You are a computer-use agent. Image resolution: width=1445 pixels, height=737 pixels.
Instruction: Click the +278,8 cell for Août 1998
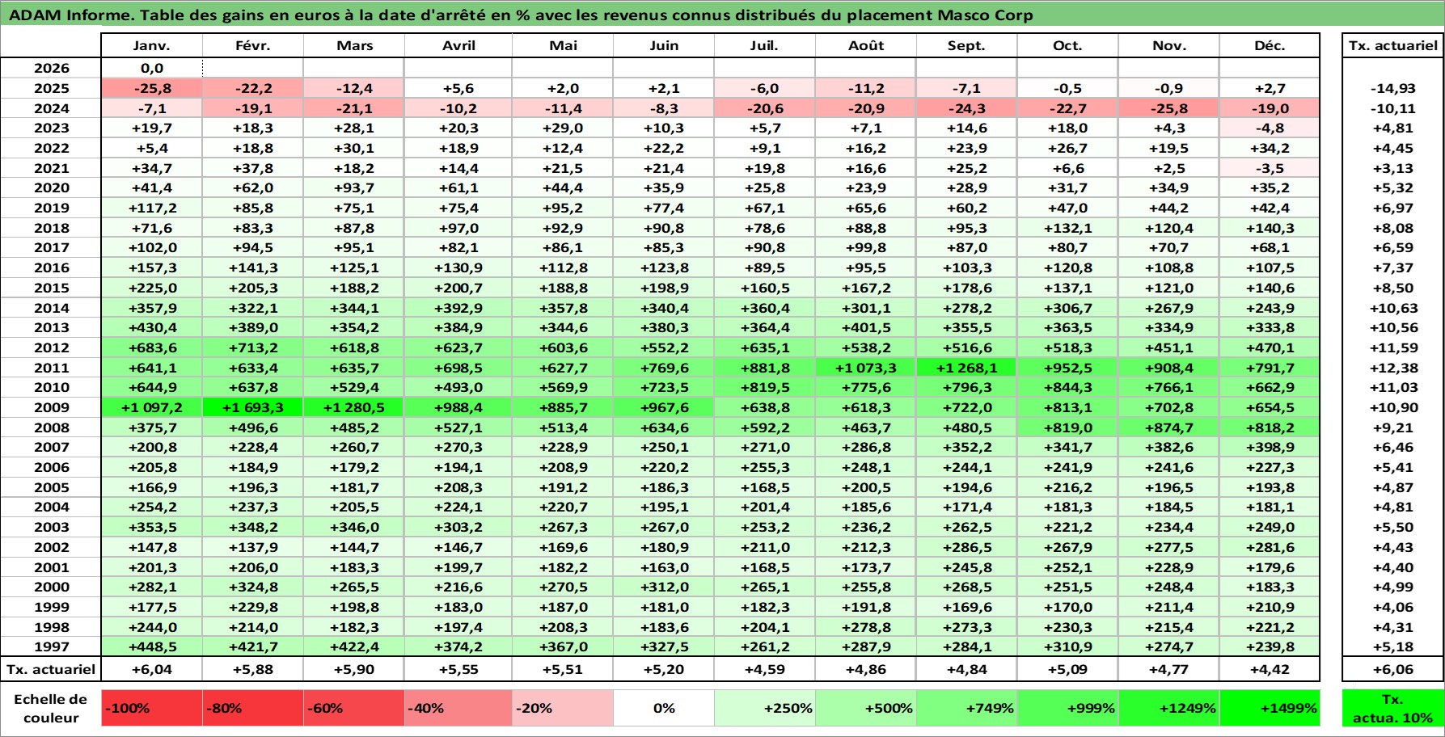coord(866,627)
